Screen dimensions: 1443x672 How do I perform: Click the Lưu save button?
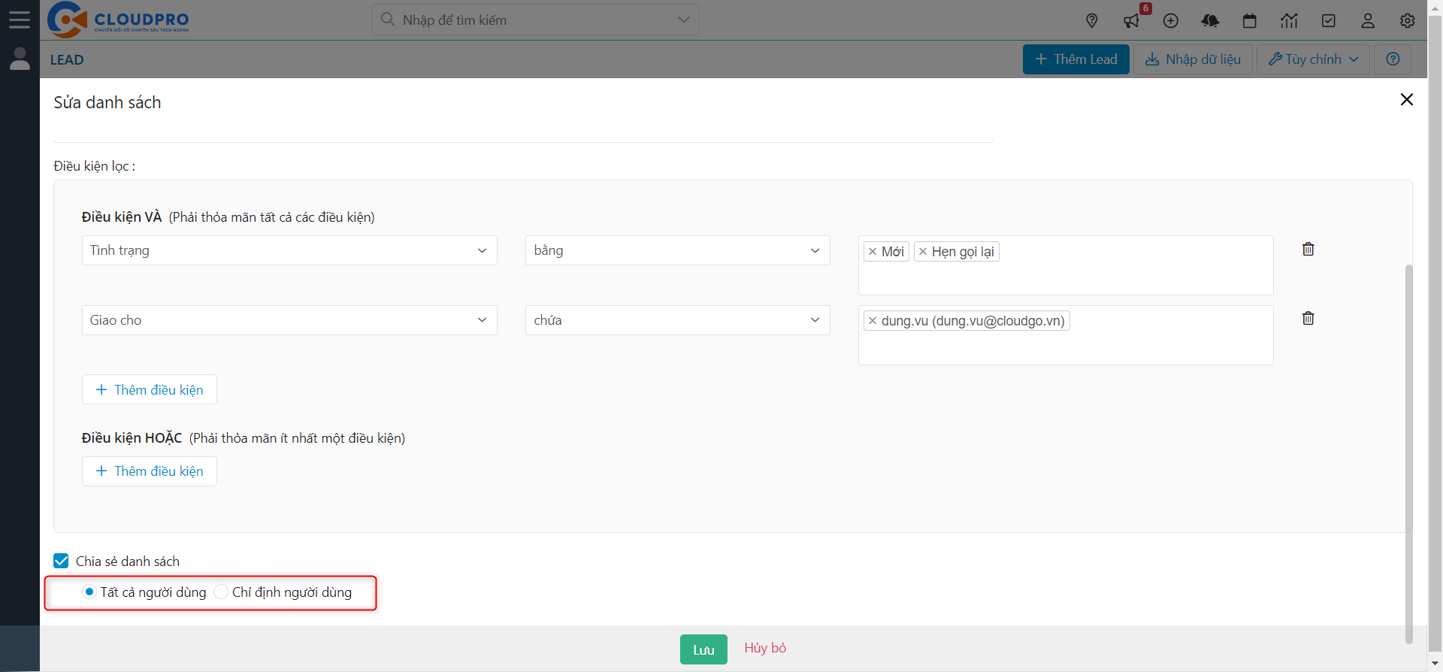(703, 649)
